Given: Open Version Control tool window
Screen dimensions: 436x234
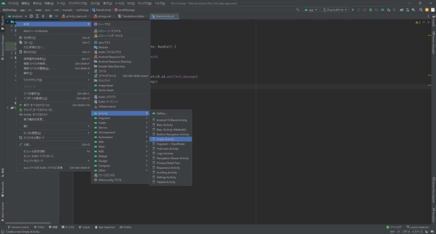Looking at the screenshot, I should 18,227.
